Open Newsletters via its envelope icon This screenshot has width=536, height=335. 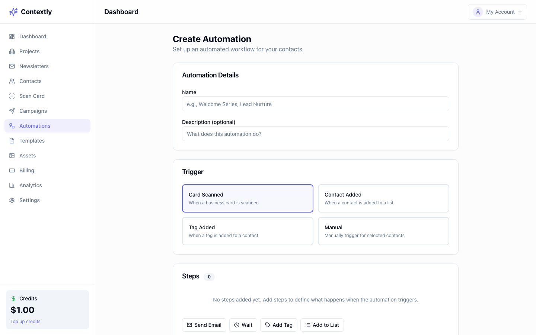[12, 66]
